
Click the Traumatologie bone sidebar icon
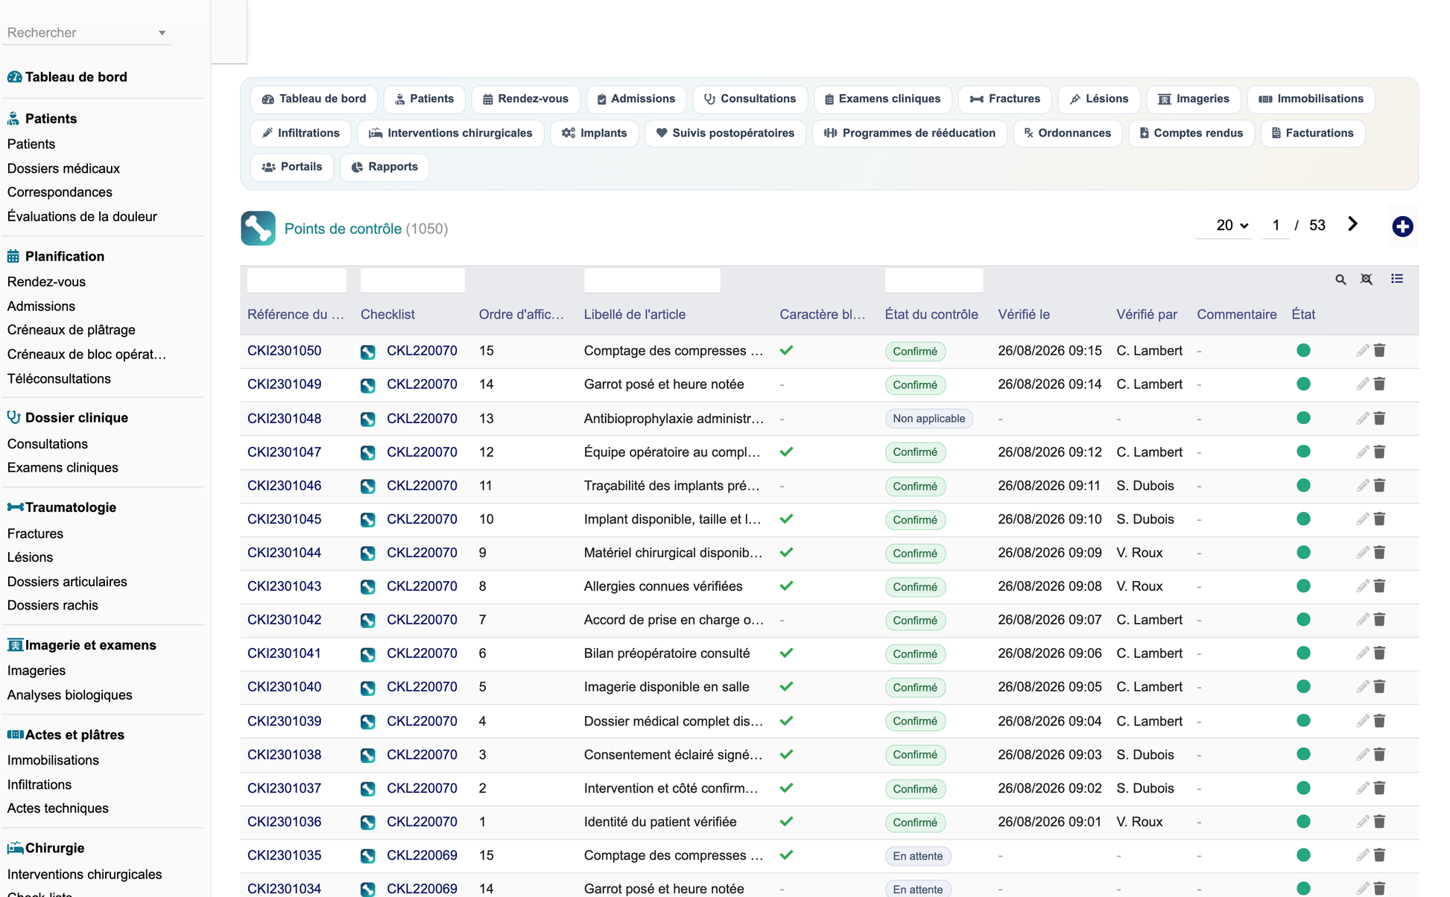pyautogui.click(x=15, y=507)
